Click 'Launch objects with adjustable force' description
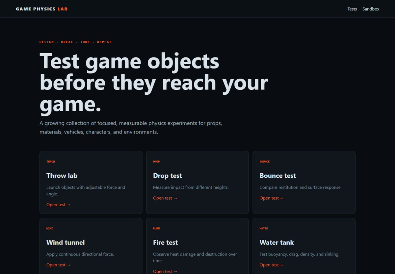Image resolution: width=395 pixels, height=274 pixels. pos(86,190)
